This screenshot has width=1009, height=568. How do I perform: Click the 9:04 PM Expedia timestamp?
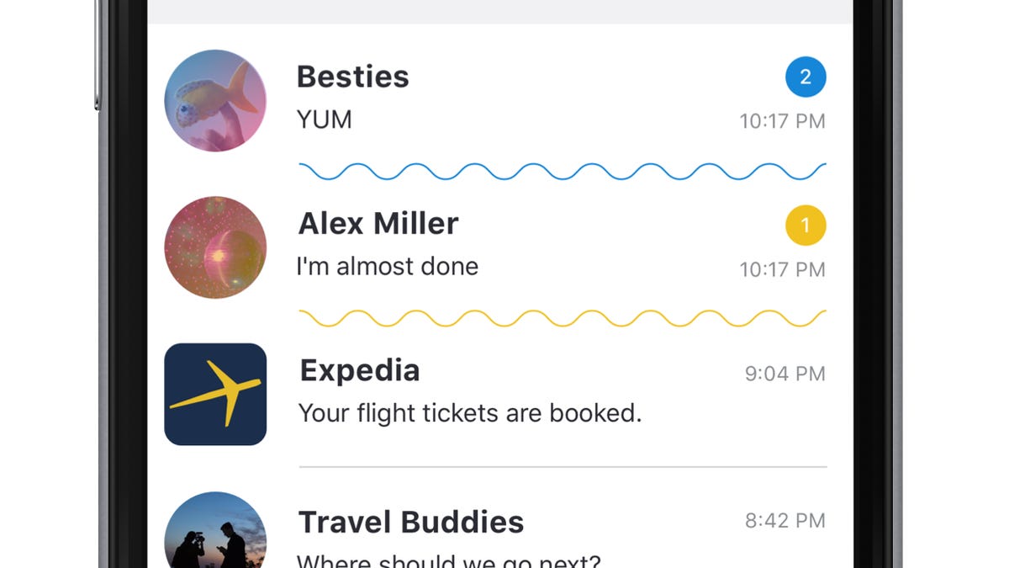tap(785, 374)
